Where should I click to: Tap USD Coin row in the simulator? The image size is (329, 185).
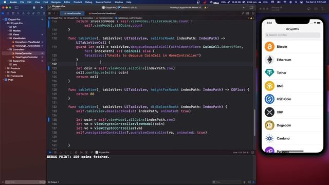click(x=293, y=99)
